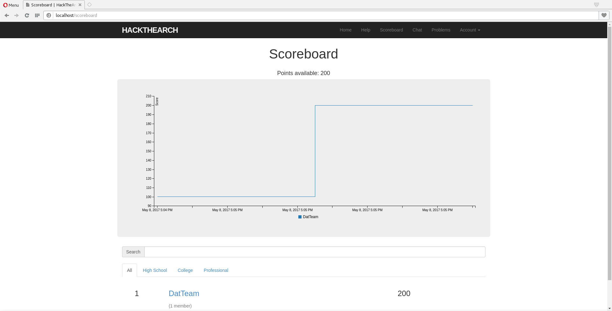Click the bookmark heart icon

tap(604, 15)
